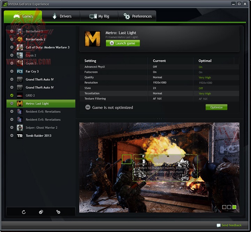Screen dimensions: 251x232
Task: Click the refresh games list icon
Action: coord(24,212)
